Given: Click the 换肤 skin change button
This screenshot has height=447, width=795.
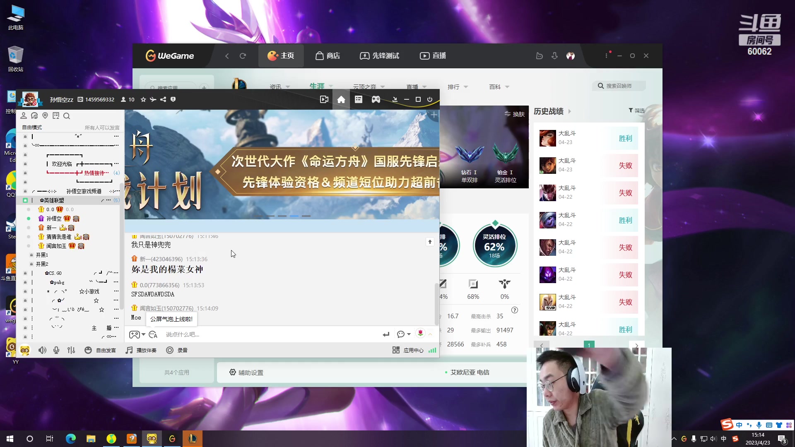Looking at the screenshot, I should pos(515,114).
